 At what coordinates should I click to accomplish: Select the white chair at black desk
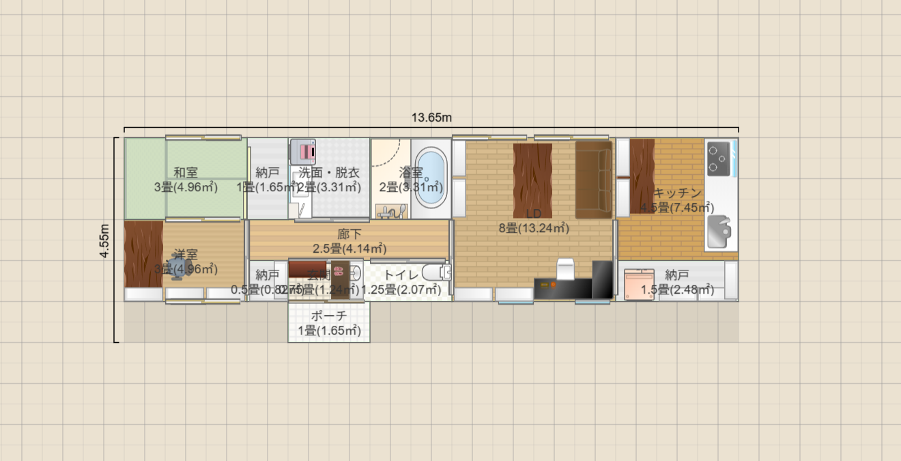coord(565,268)
